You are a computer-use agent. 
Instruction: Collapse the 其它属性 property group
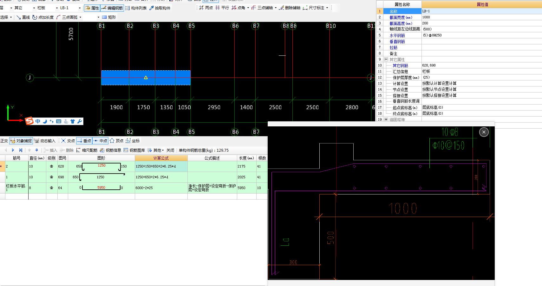(x=386, y=60)
